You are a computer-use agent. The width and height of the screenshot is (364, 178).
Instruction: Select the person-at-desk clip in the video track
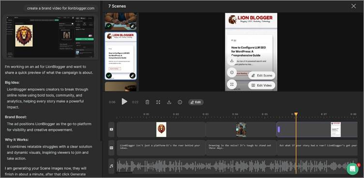[x=241, y=130]
